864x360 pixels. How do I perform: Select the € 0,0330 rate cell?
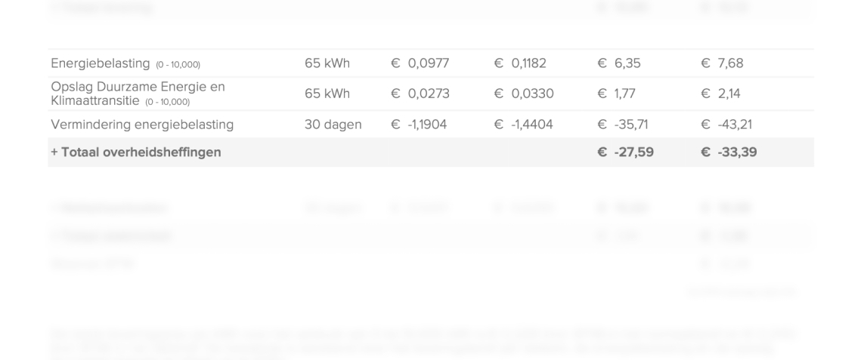pos(524,94)
